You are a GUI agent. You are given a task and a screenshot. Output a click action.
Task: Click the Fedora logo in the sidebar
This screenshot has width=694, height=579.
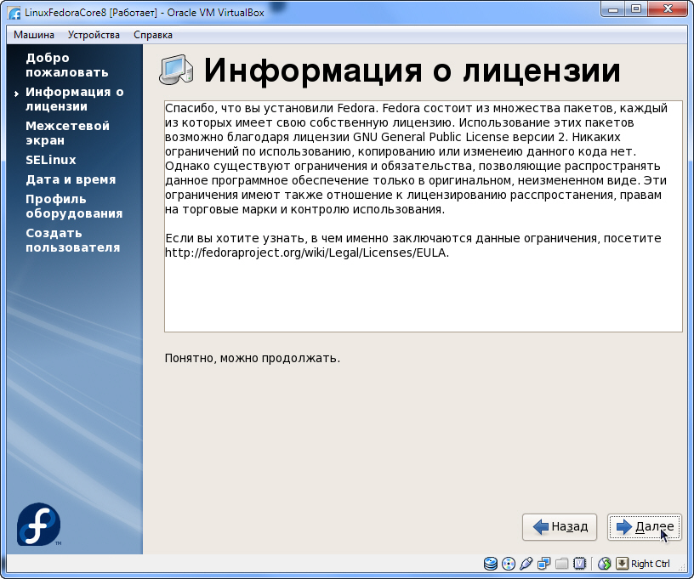pos(38,524)
